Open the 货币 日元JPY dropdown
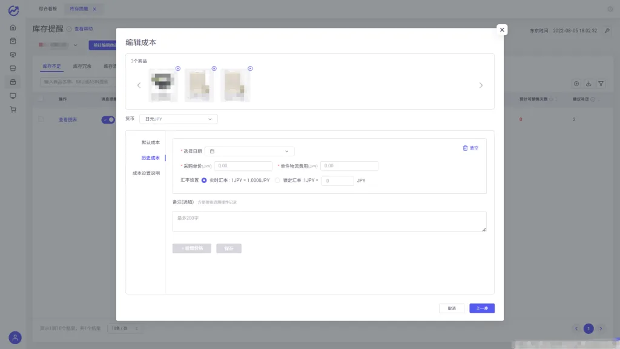 (179, 119)
